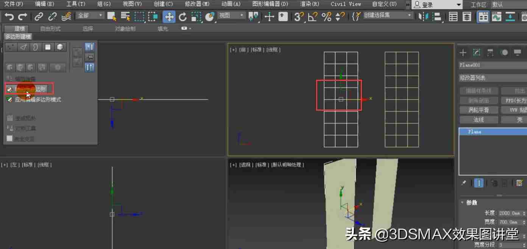Toggle Window/Crossing selection icon
Viewport: 527px width, 249px height.
153,16
